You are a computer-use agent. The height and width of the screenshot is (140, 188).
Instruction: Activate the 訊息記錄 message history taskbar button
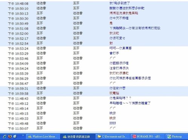click(x=78, y=137)
